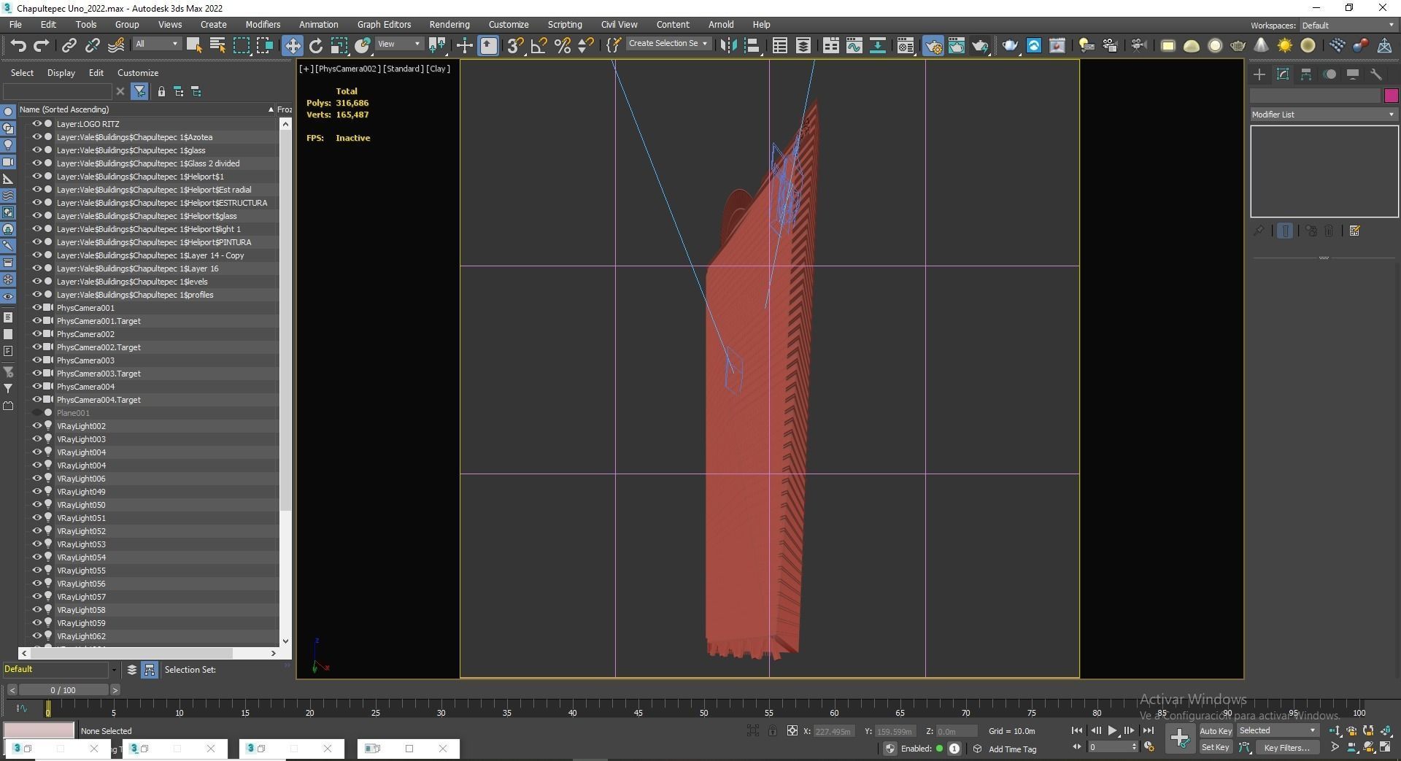
Task: Open the Workspaces Default dropdown
Action: (1348, 26)
